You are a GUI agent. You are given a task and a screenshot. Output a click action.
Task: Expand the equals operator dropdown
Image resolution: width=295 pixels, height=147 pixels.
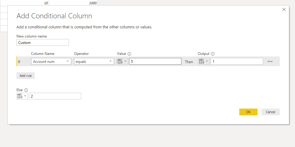pyautogui.click(x=94, y=61)
